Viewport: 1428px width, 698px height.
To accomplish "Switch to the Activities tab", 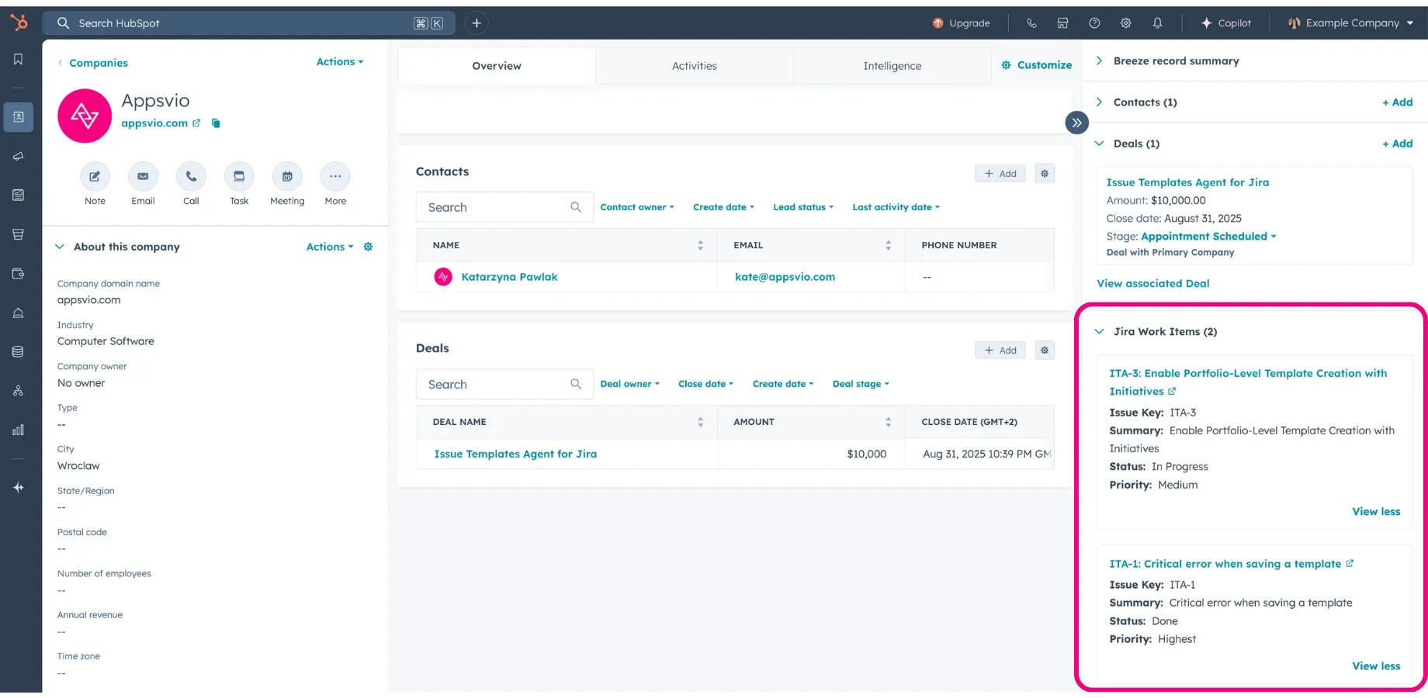I will pos(695,66).
